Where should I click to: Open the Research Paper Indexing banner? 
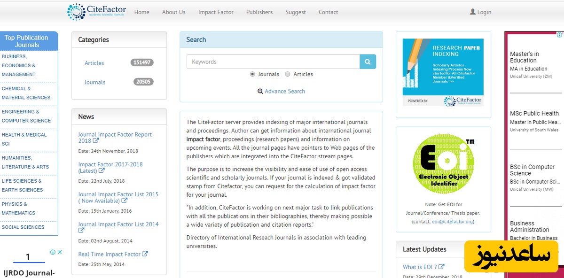tap(443, 72)
